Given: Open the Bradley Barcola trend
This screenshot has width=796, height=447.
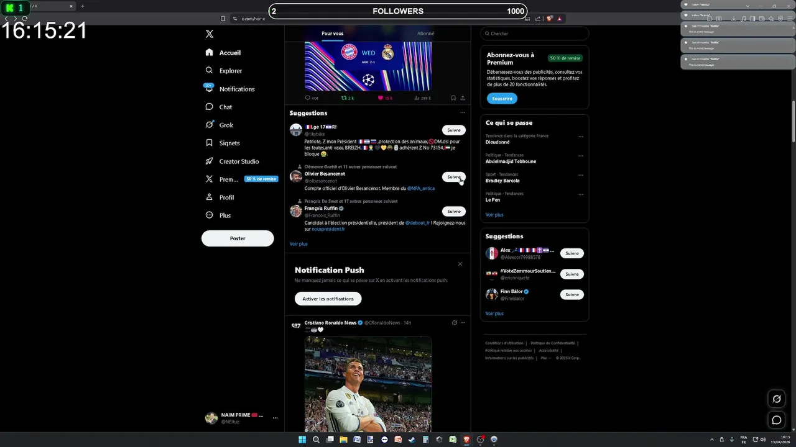Looking at the screenshot, I should point(502,181).
